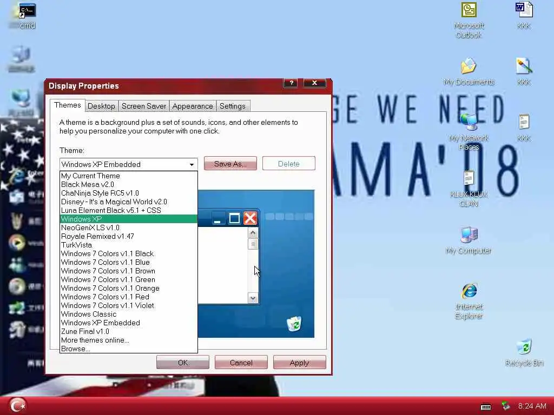The height and width of the screenshot is (415, 554).
Task: Go to the Settings tab
Action: 233,106
